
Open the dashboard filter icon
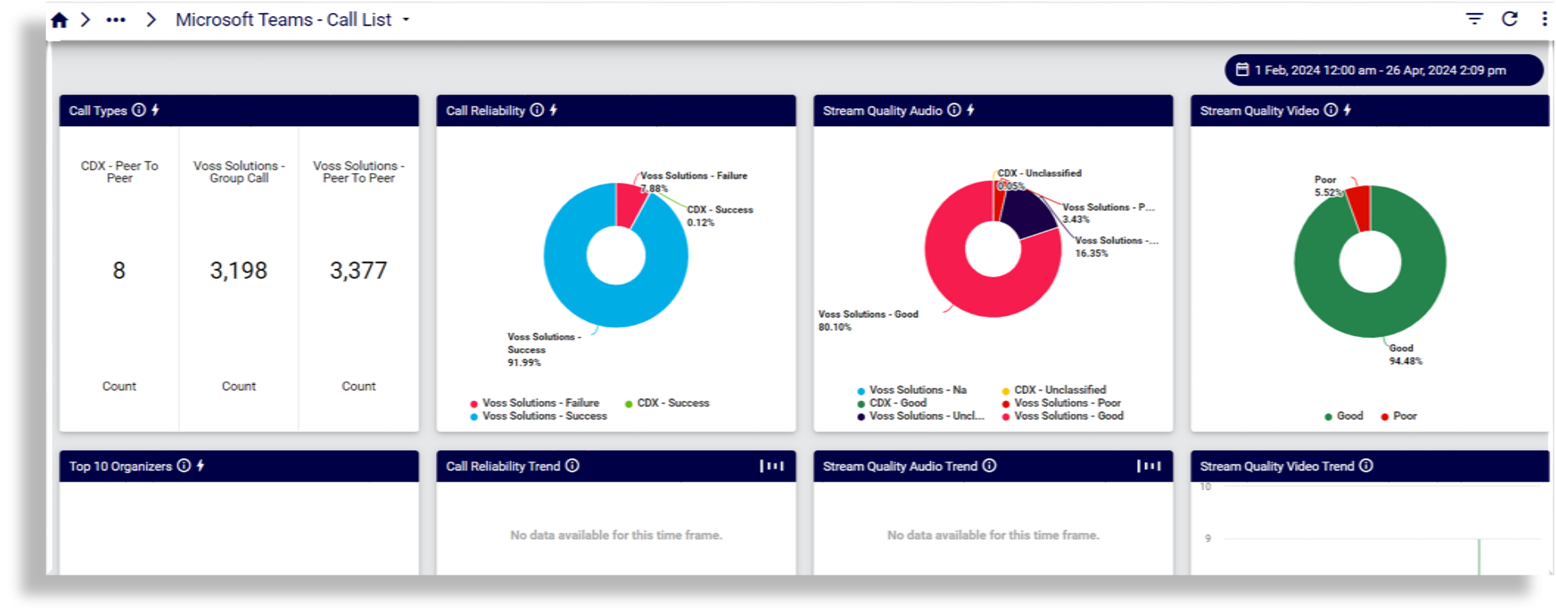point(1474,19)
